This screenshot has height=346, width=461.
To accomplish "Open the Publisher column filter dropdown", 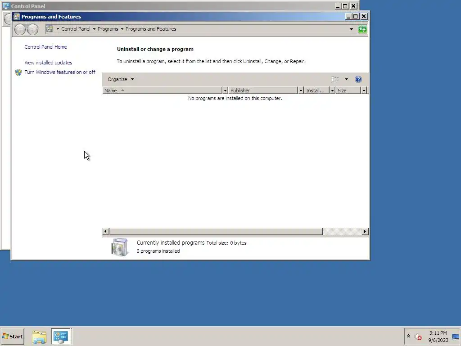I will click(x=300, y=91).
